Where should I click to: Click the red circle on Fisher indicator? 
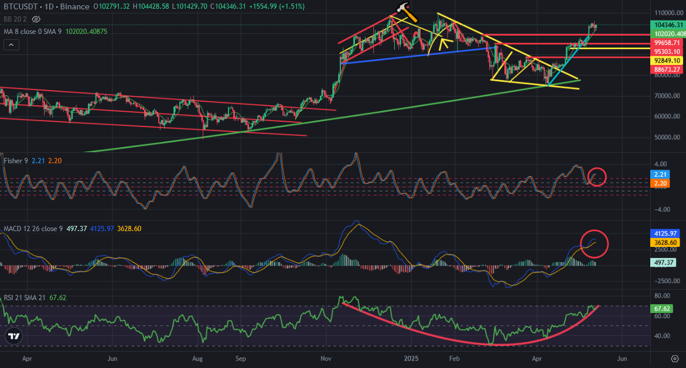point(597,177)
